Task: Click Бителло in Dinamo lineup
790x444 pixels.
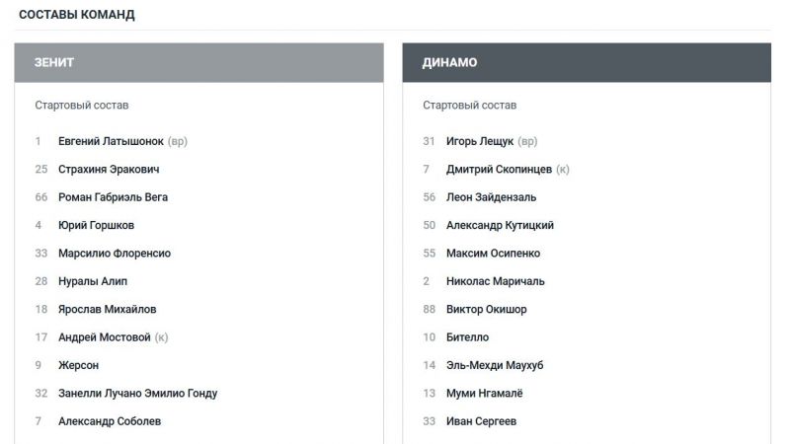Action: [x=467, y=337]
